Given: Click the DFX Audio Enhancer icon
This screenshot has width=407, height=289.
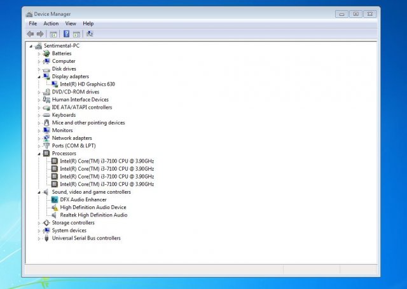Looking at the screenshot, I should coord(55,200).
